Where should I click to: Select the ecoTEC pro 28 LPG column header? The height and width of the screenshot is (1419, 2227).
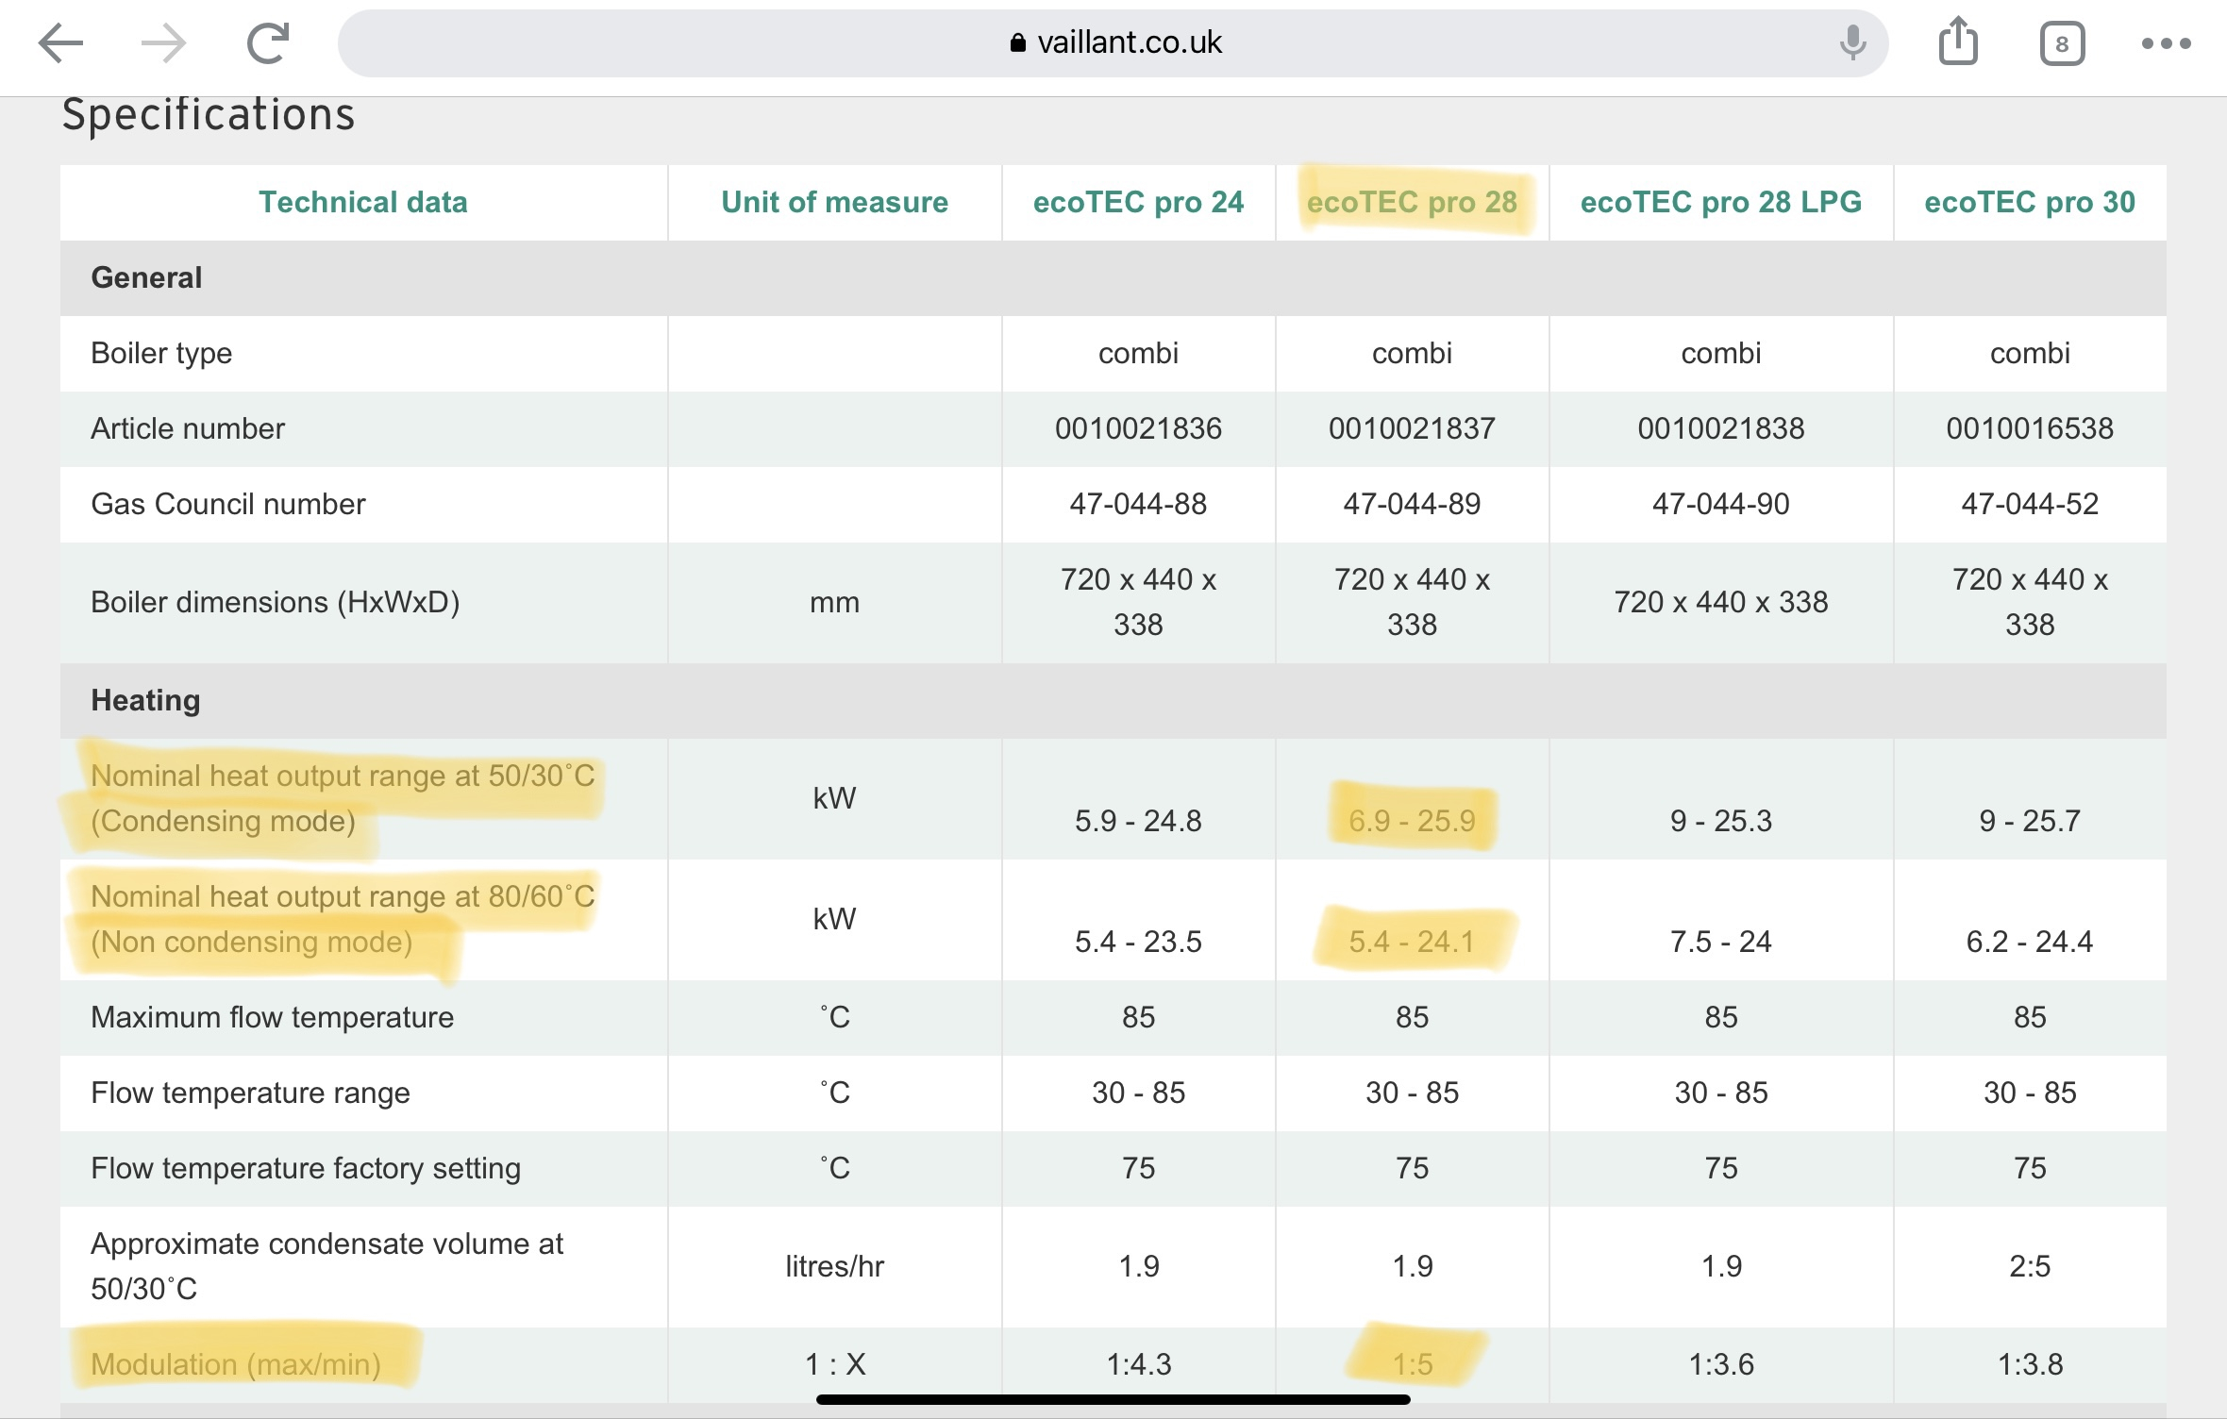click(1720, 202)
